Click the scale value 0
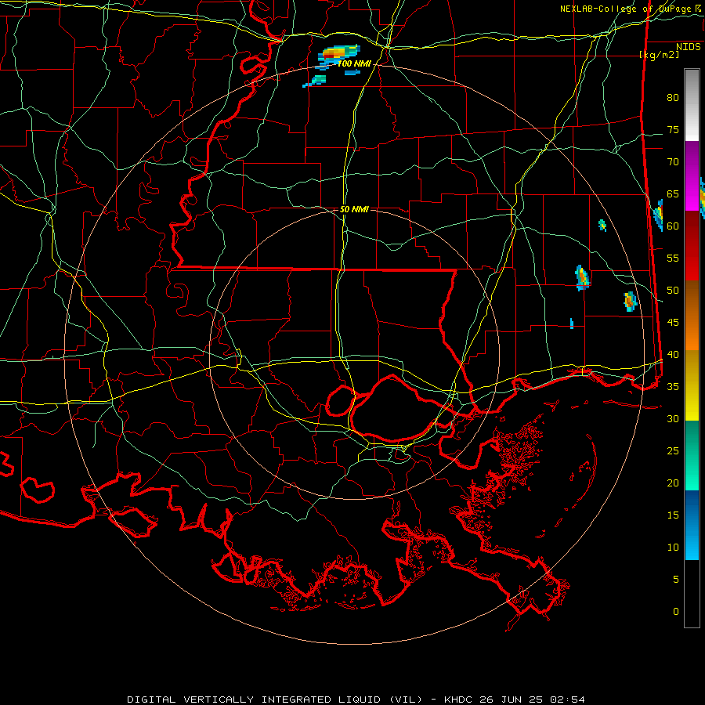The width and height of the screenshot is (705, 705). [x=676, y=612]
